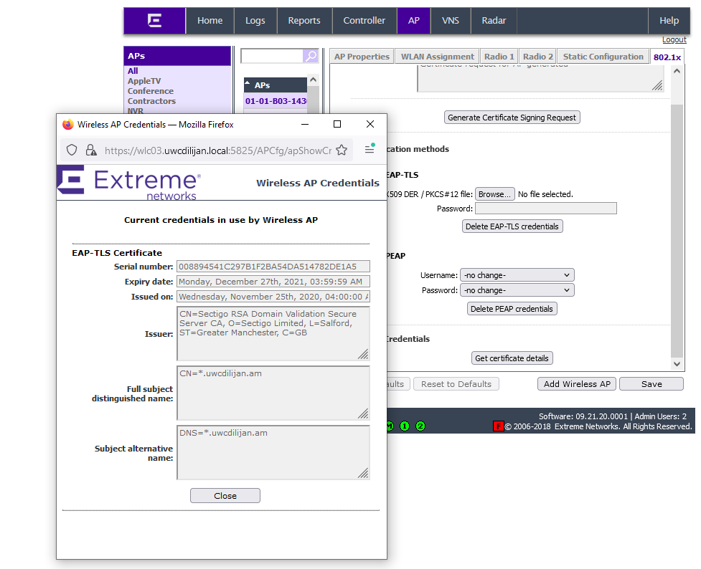Select the AppleTV AP group
The image size is (701, 569).
pos(144,81)
